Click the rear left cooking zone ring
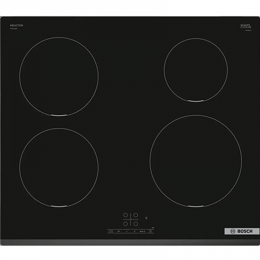 [59, 76]
